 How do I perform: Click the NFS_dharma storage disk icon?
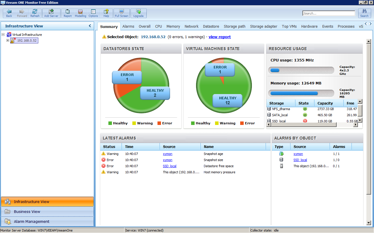[x=269, y=109]
